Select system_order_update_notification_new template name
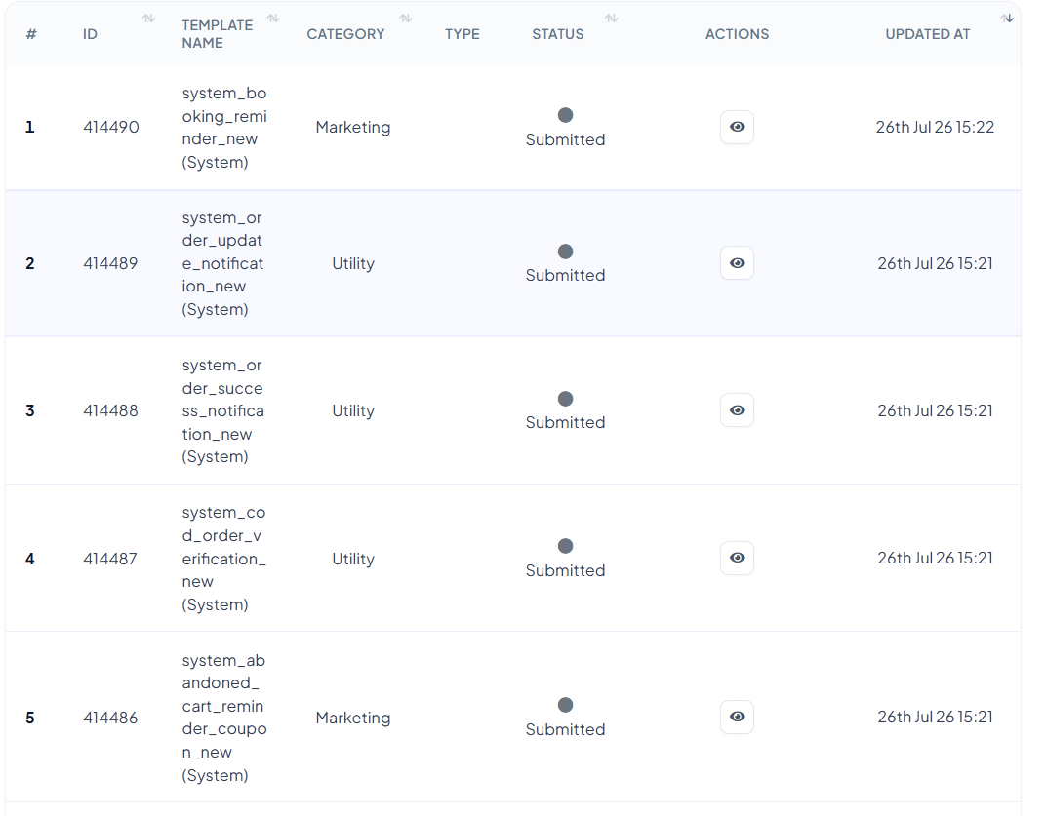The width and height of the screenshot is (1046, 816). tap(222, 263)
